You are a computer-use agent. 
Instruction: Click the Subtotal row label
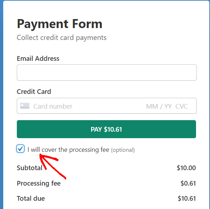point(30,168)
